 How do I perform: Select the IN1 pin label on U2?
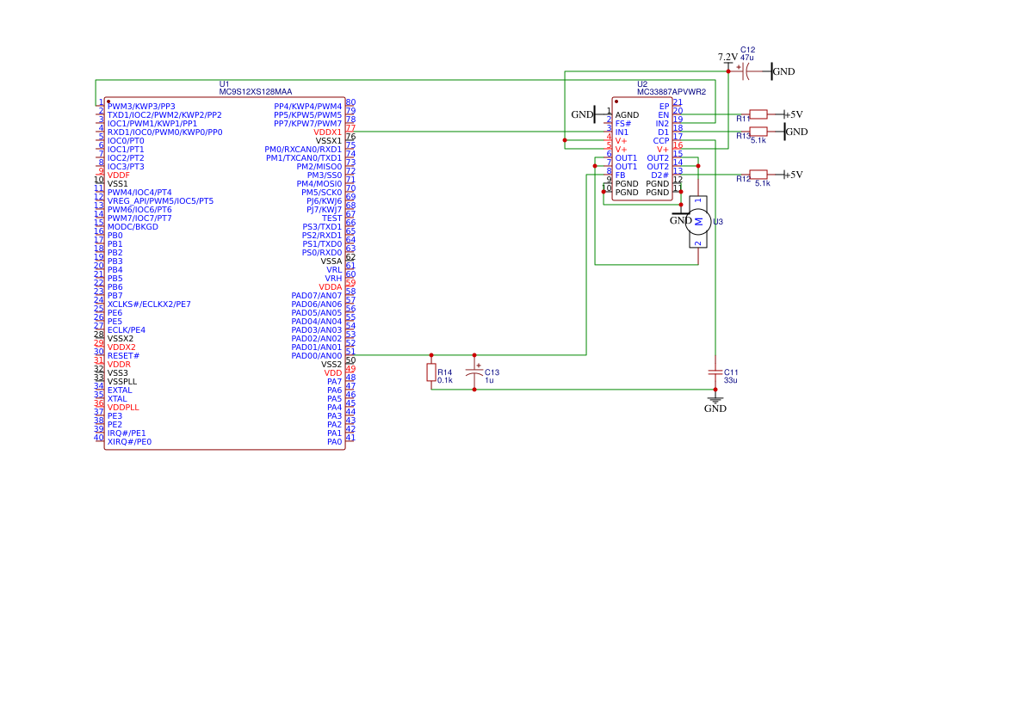tap(622, 132)
